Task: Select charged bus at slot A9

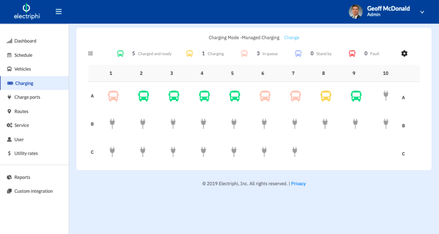Action: pos(356,96)
